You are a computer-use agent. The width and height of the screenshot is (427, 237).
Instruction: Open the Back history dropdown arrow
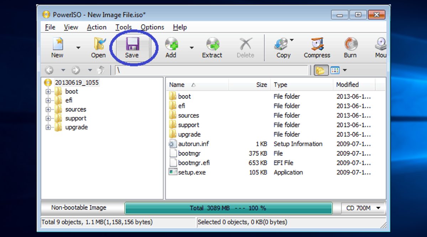point(63,70)
